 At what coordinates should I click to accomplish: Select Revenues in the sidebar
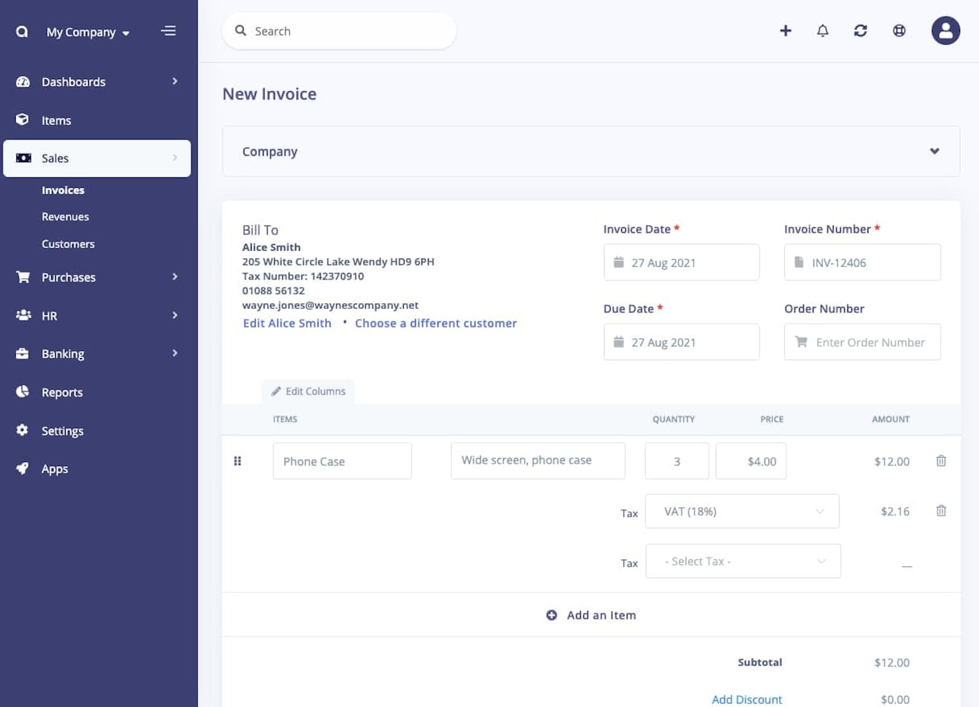click(x=66, y=216)
